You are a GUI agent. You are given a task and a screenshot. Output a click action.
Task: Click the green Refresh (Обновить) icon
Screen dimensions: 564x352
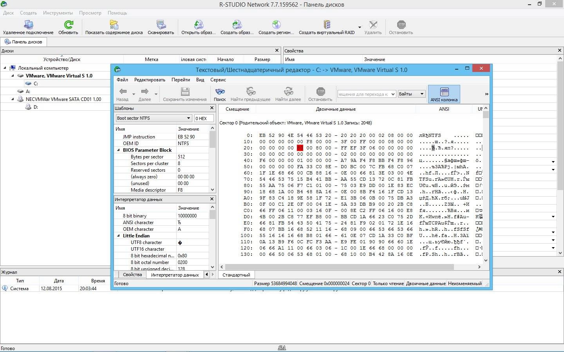[69, 25]
